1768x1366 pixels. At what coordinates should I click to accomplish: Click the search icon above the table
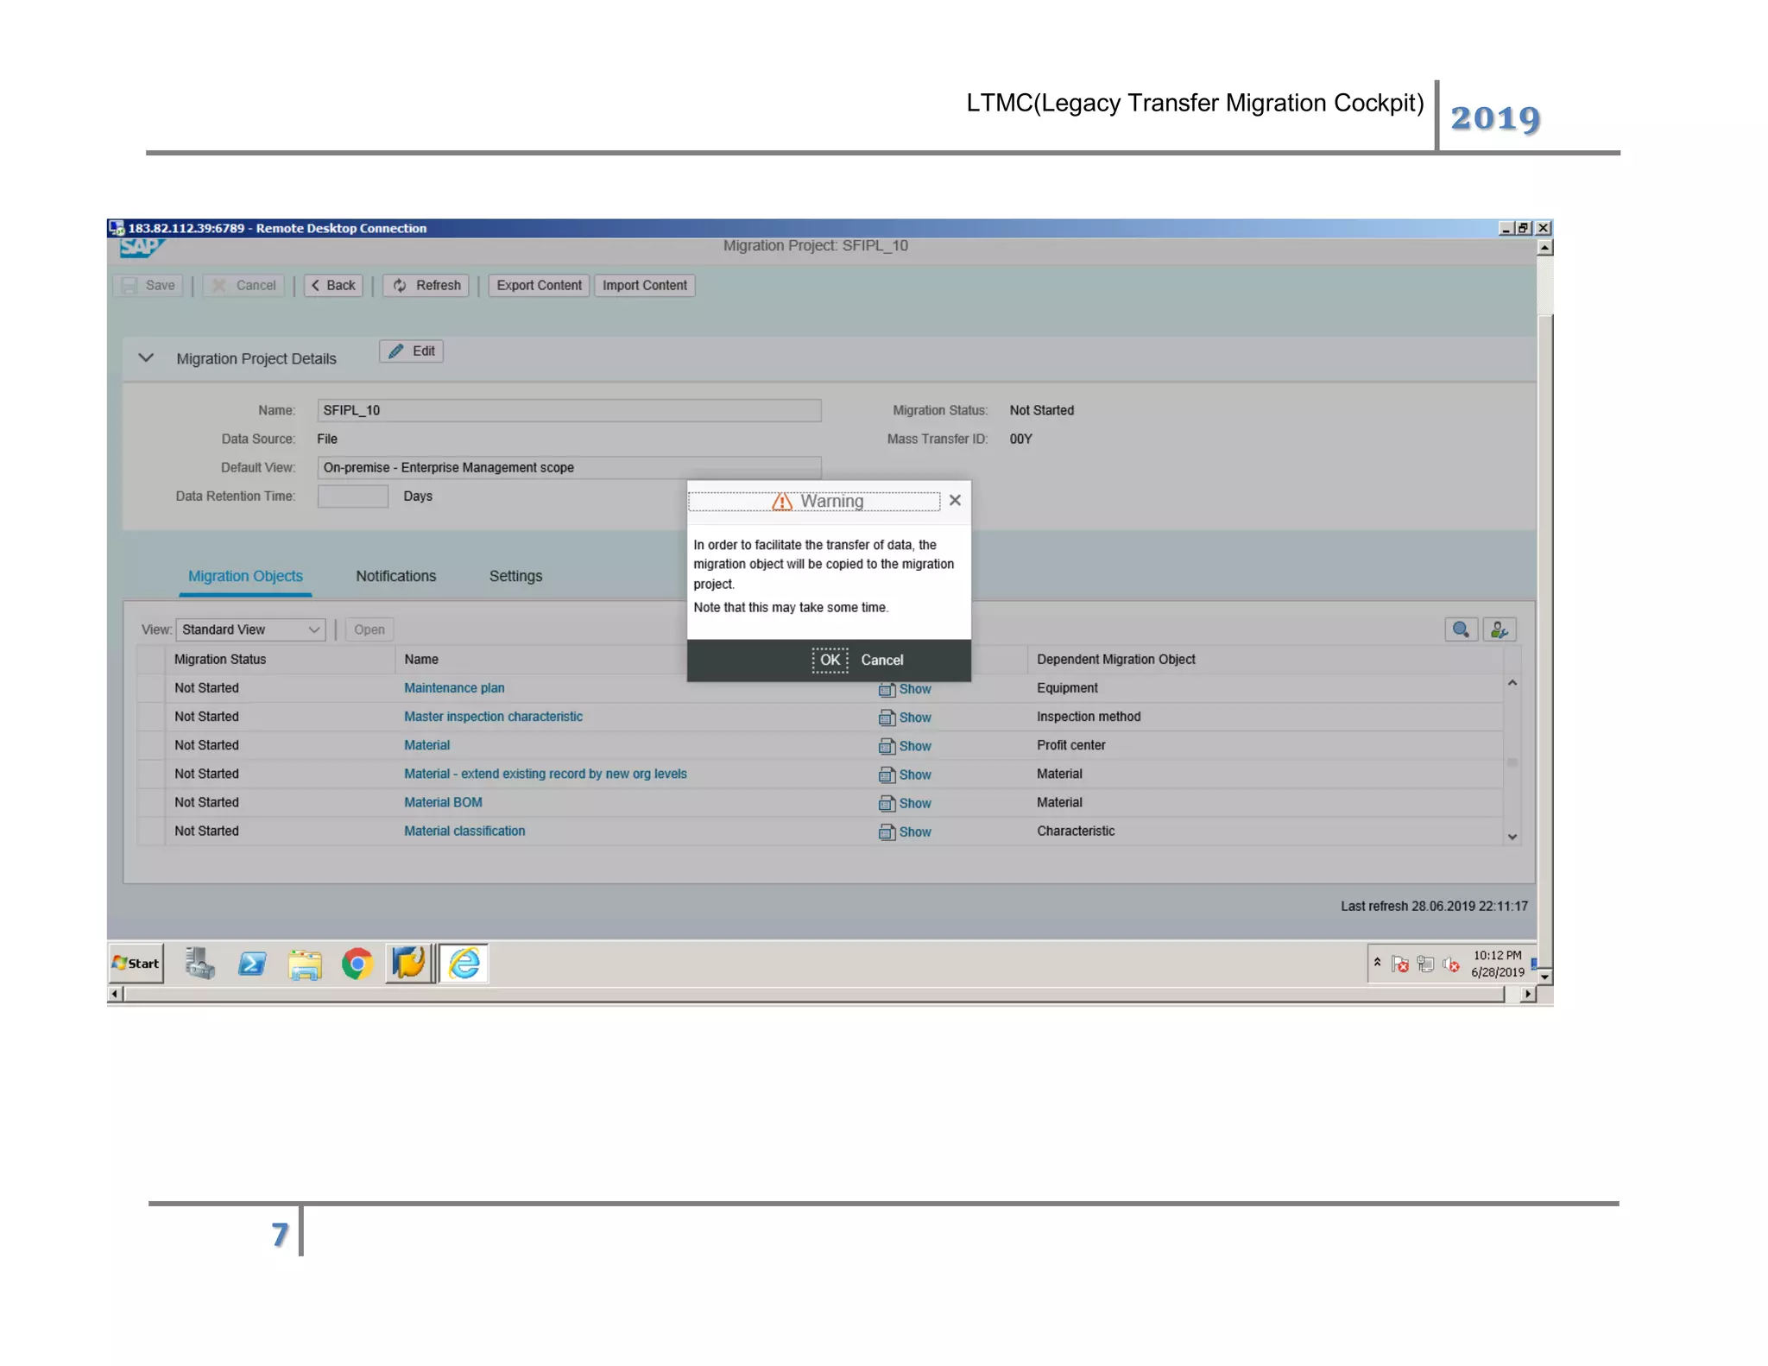click(x=1461, y=629)
